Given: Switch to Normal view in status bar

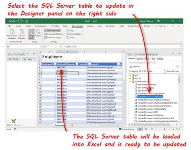Looking at the screenshot, I should click(140, 129).
